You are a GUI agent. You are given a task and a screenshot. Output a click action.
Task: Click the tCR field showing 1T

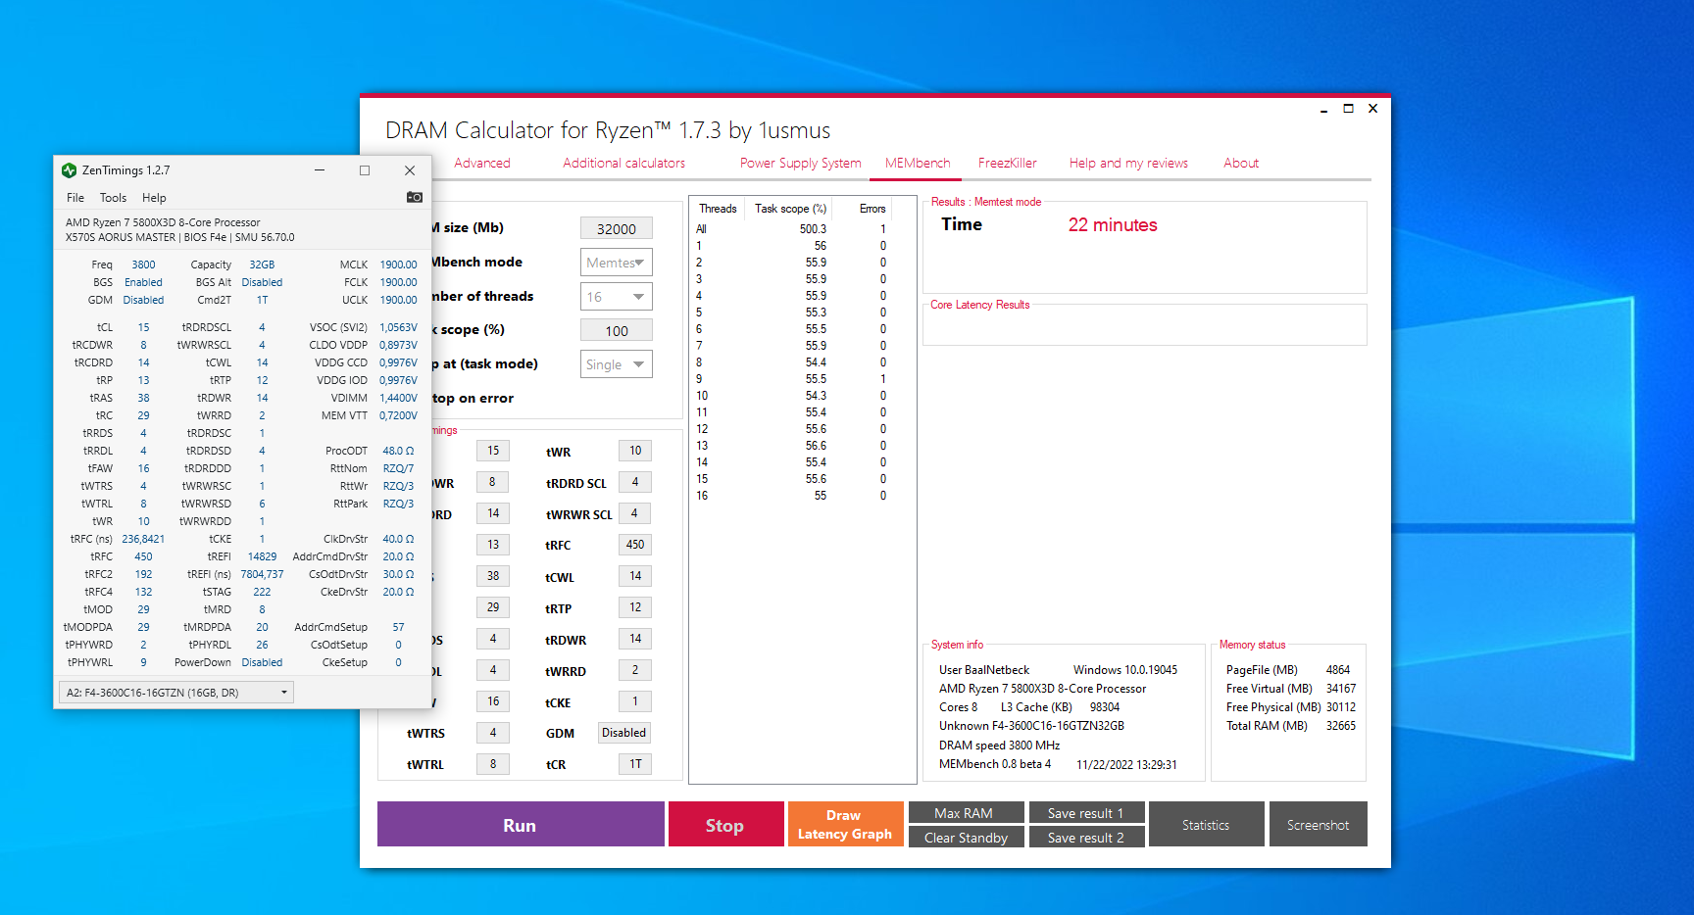tap(635, 764)
